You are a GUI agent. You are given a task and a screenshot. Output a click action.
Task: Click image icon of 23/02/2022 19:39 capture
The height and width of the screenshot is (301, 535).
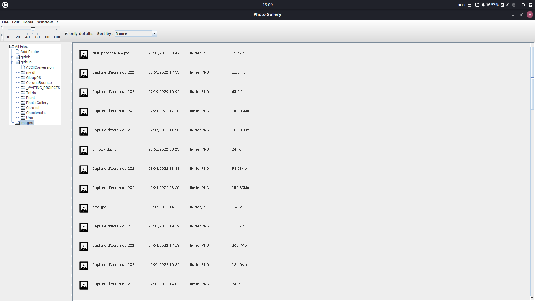pos(84,227)
